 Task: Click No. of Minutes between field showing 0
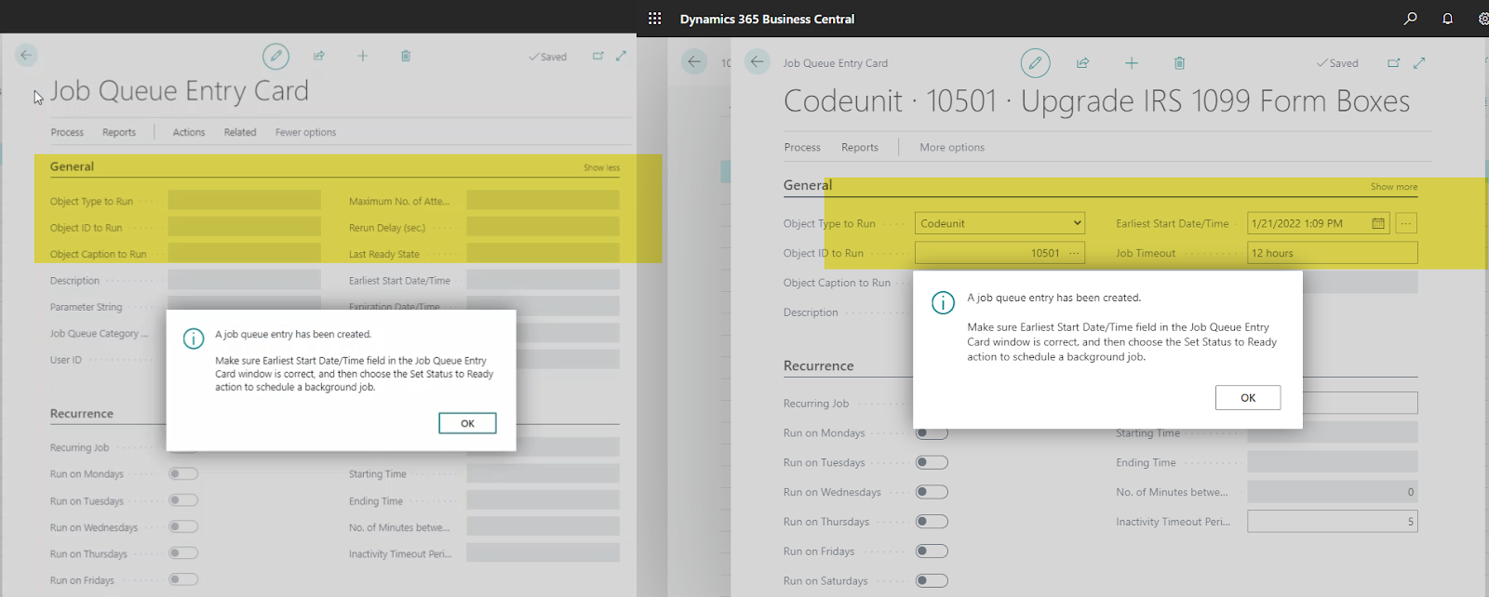(1333, 492)
